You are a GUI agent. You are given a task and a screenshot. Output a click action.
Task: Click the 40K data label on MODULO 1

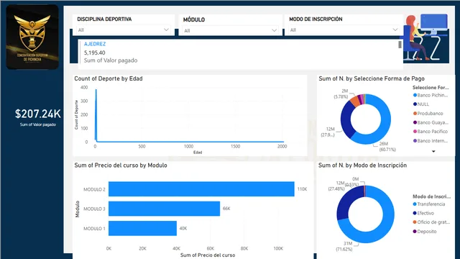[183, 228]
